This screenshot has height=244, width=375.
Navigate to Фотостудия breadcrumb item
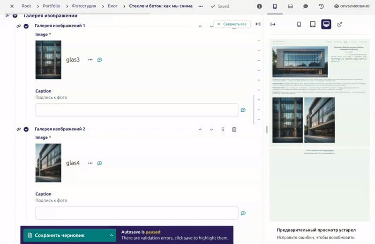[84, 6]
